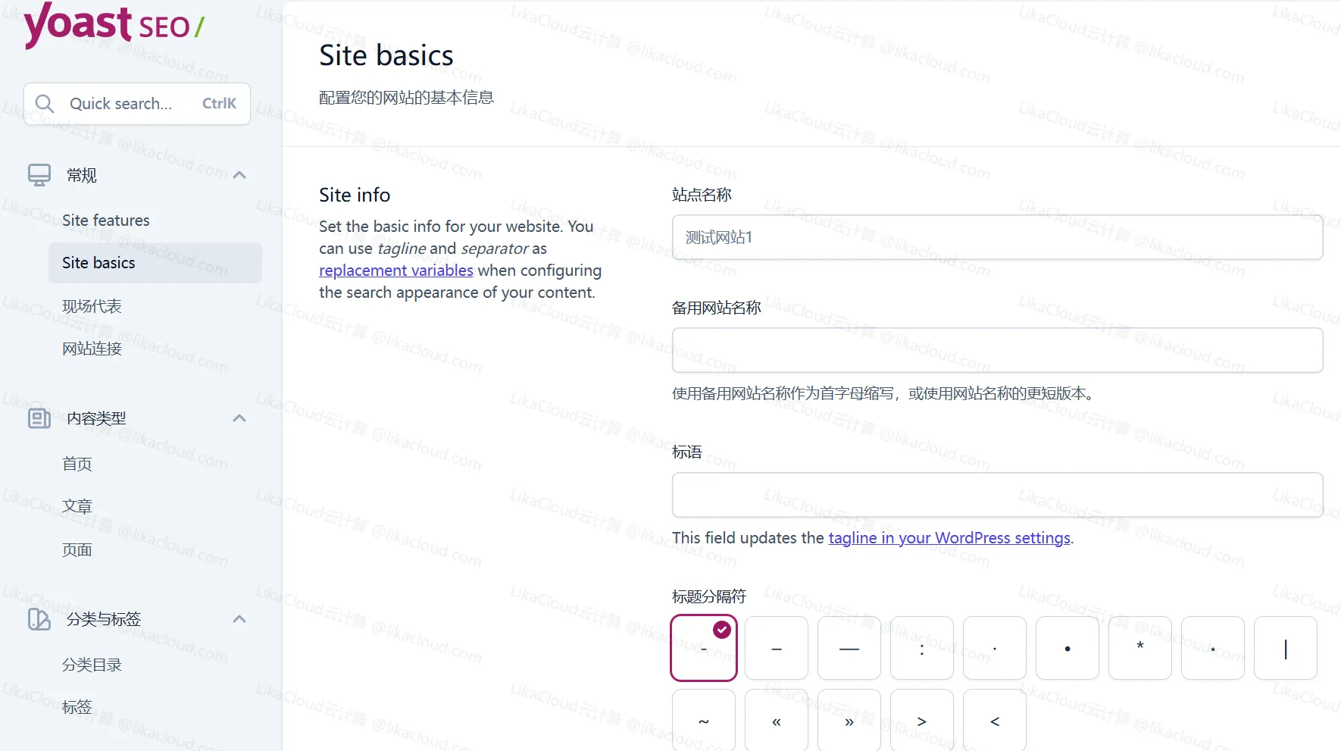Select the greater-than sign separator
Image resolution: width=1341 pixels, height=751 pixels.
[x=921, y=721]
